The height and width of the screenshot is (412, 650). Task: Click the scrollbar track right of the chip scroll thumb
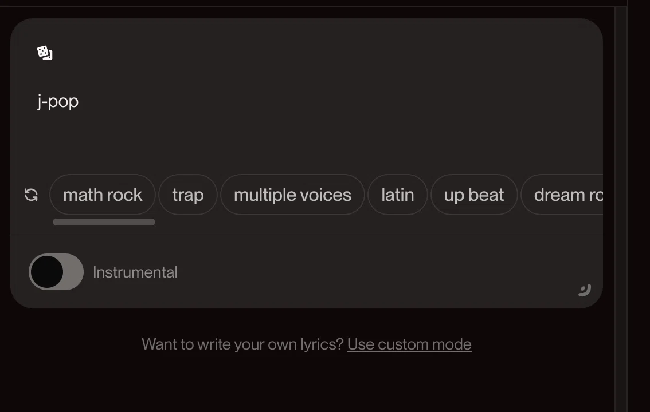tap(373, 222)
